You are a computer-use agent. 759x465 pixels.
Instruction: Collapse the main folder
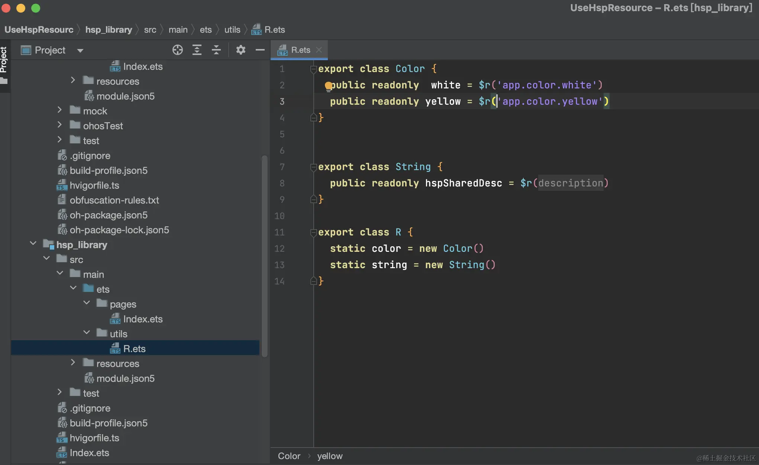pyautogui.click(x=60, y=273)
